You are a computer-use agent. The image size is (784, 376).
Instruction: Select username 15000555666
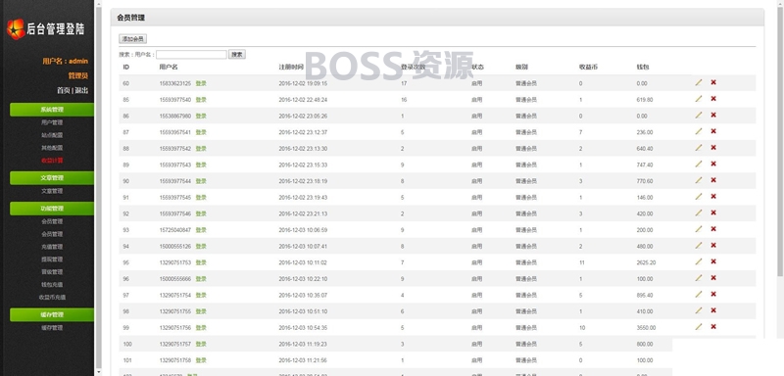point(175,279)
